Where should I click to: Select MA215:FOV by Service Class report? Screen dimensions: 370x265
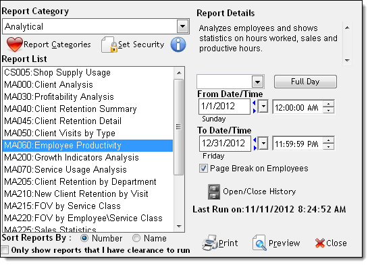[x=88, y=206]
